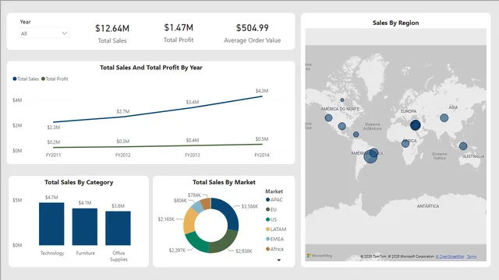Select the $806K EMEA donut segment
Viewport: 499px width, 280px height.
(x=197, y=208)
